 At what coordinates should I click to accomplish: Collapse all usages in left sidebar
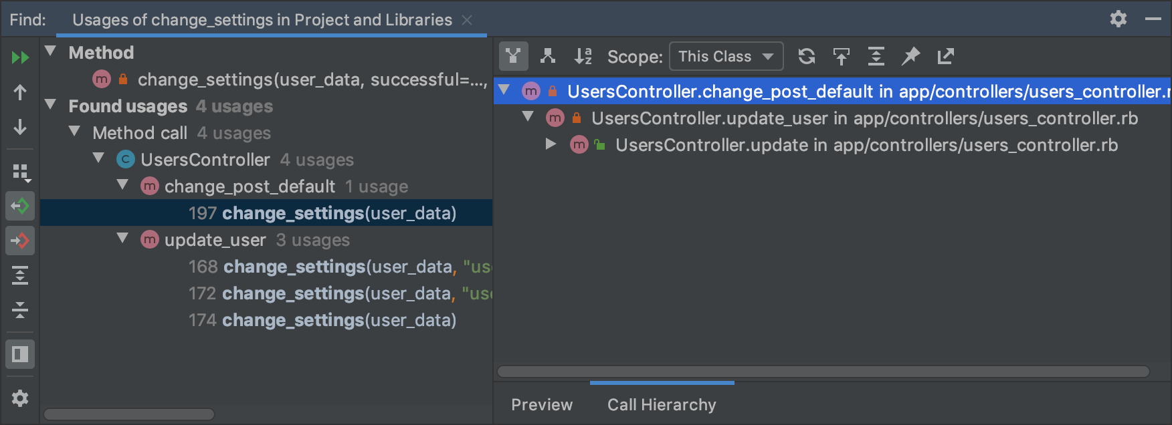click(20, 310)
